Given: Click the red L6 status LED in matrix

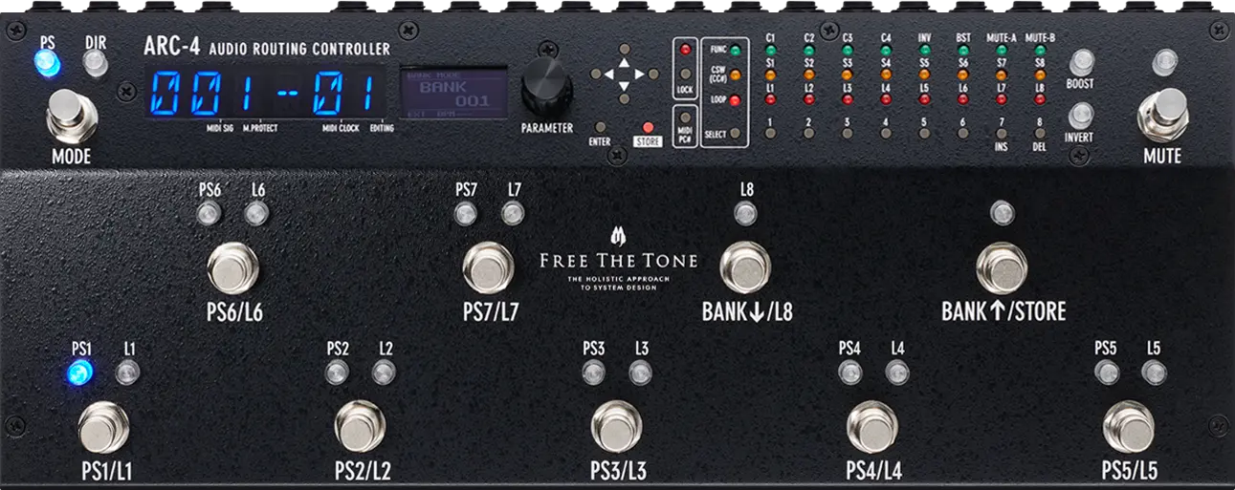Looking at the screenshot, I should pos(963,99).
